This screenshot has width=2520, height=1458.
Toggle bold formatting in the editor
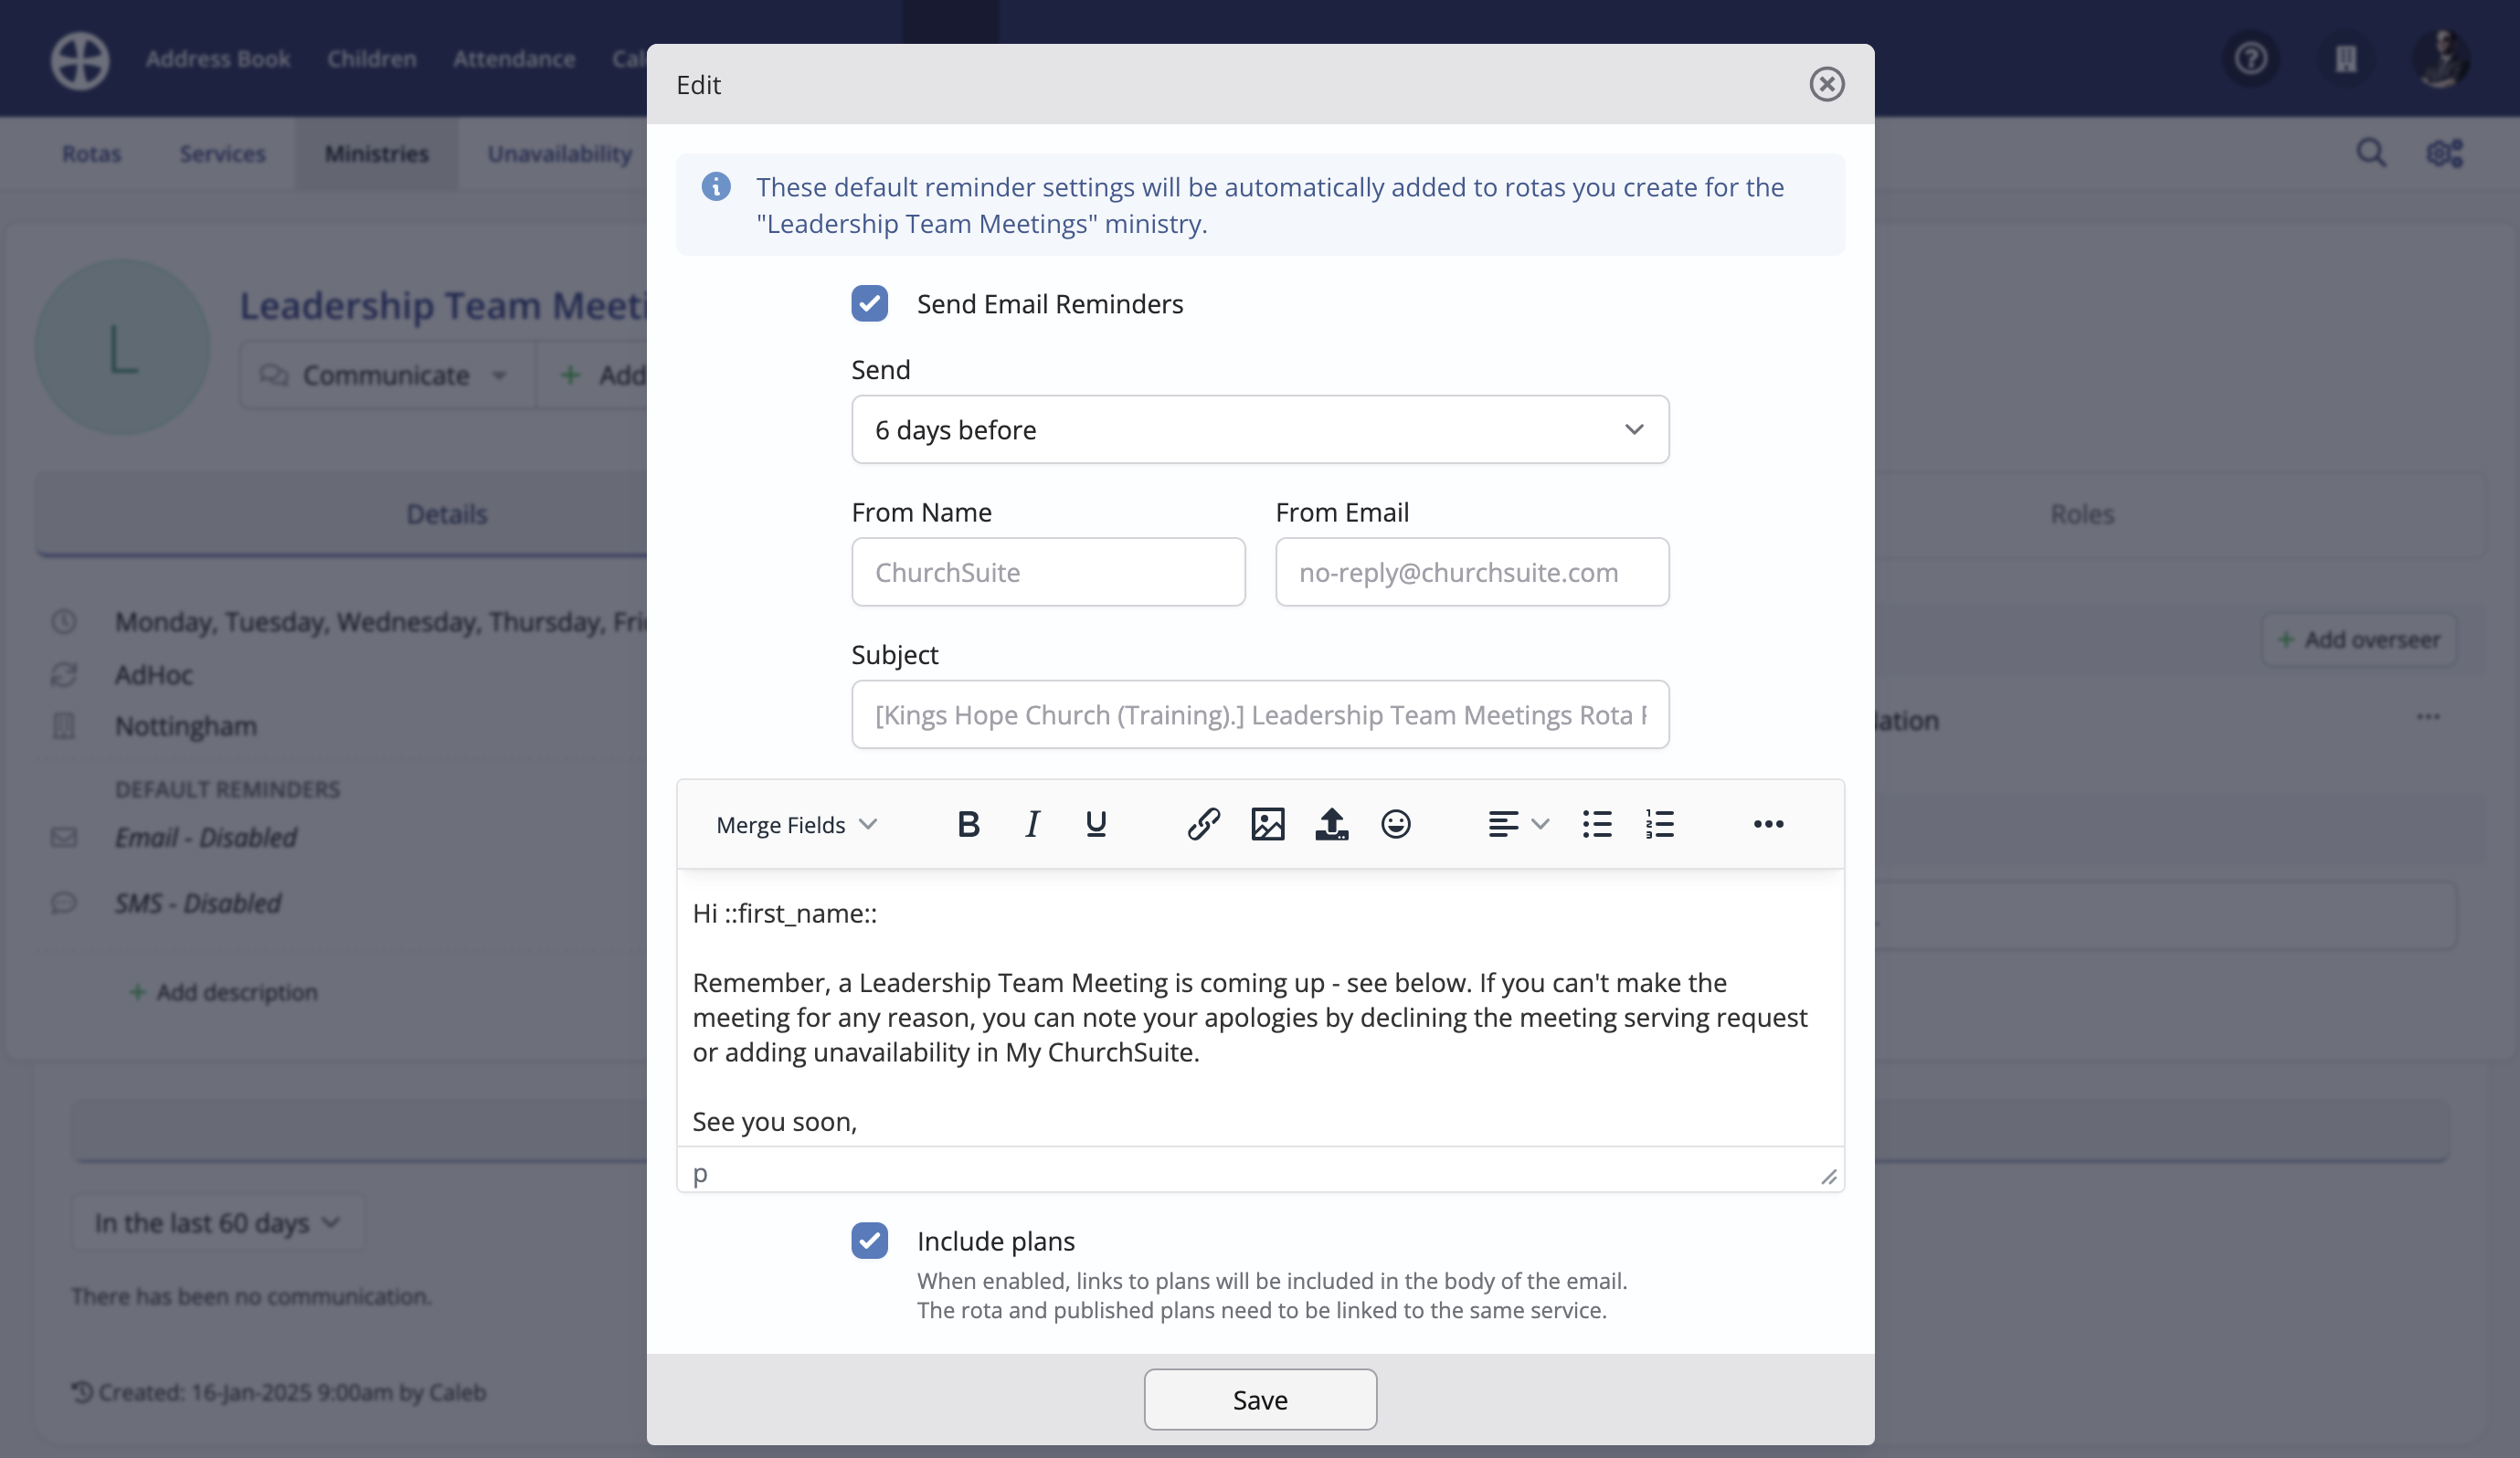pos(967,824)
